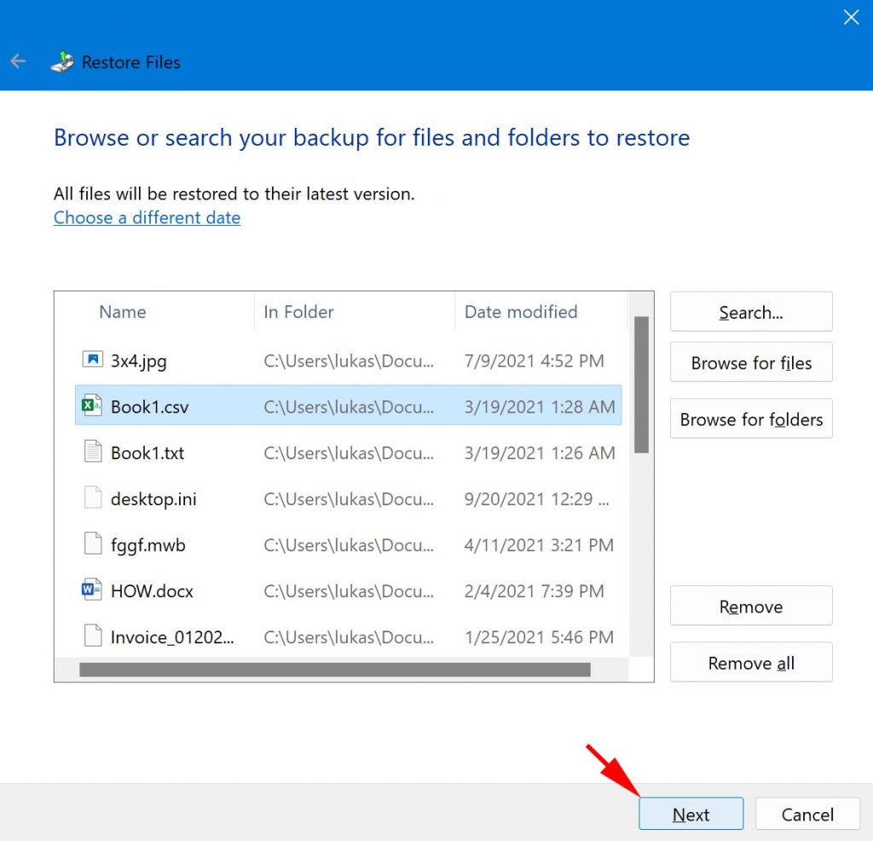Remove the selected Book1.csv entry
Viewport: 873px width, 841px height.
coord(750,606)
